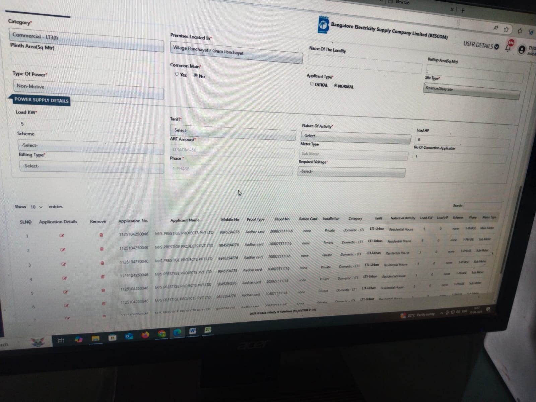The height and width of the screenshot is (402, 536).
Task: Open the Required Voltage dropdown
Action: click(x=351, y=172)
